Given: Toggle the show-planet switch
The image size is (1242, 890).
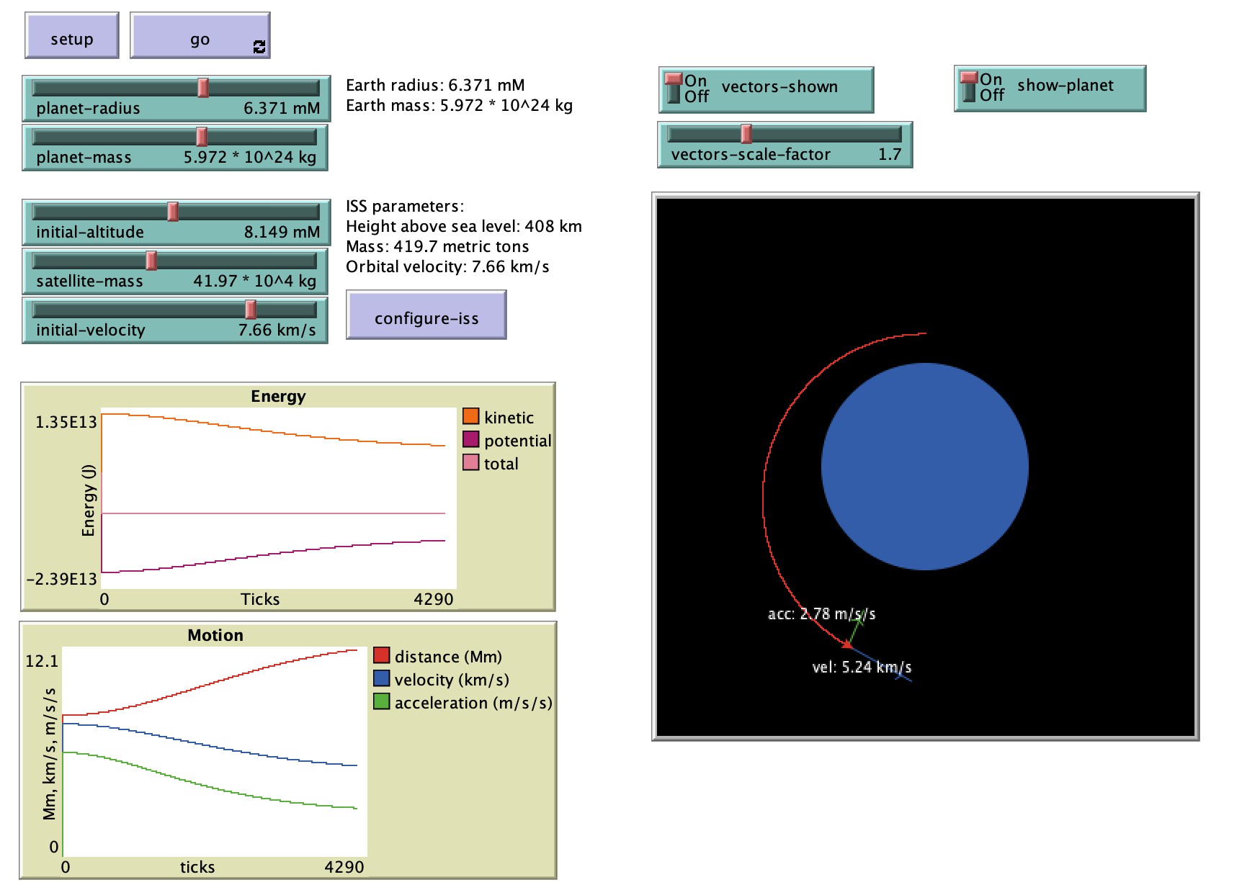Looking at the screenshot, I should tap(969, 86).
